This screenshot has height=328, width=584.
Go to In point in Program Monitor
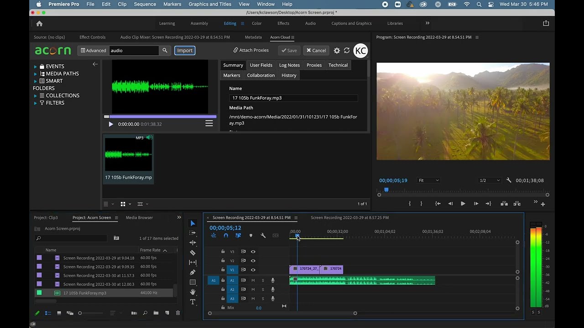pyautogui.click(x=438, y=204)
